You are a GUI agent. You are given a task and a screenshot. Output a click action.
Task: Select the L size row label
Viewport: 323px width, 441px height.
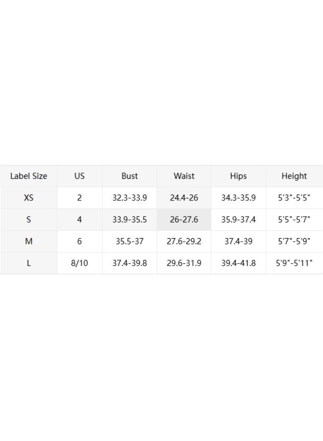(x=29, y=263)
